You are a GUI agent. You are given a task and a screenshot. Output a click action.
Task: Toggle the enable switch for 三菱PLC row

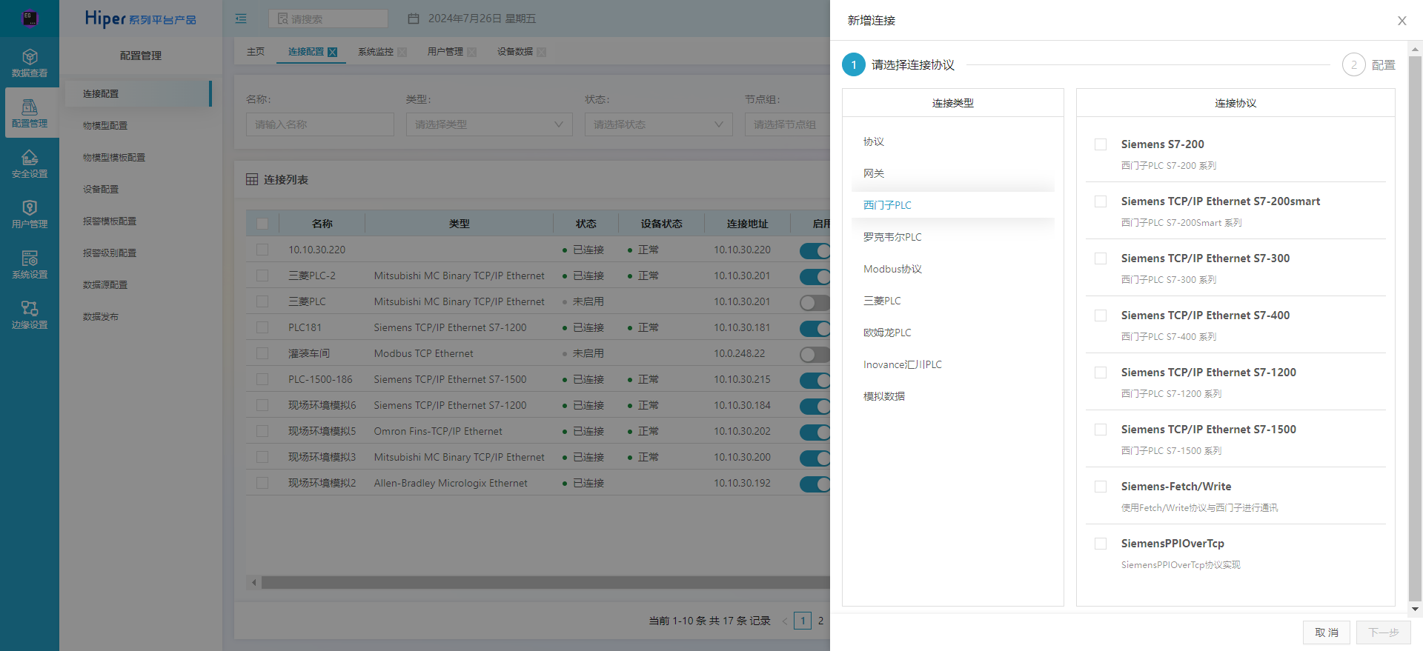click(815, 302)
